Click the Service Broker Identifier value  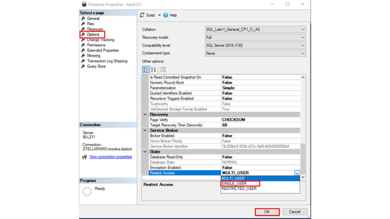point(256,146)
